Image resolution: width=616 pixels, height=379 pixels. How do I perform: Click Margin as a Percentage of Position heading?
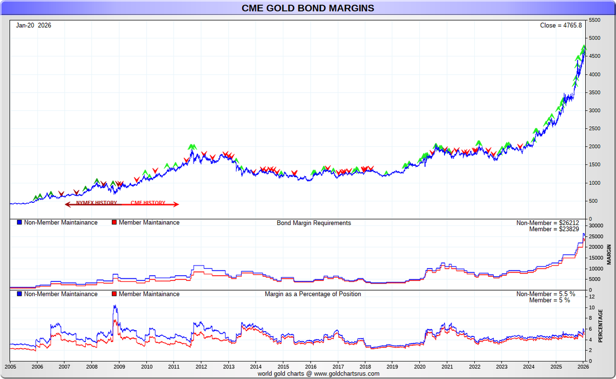point(313,294)
